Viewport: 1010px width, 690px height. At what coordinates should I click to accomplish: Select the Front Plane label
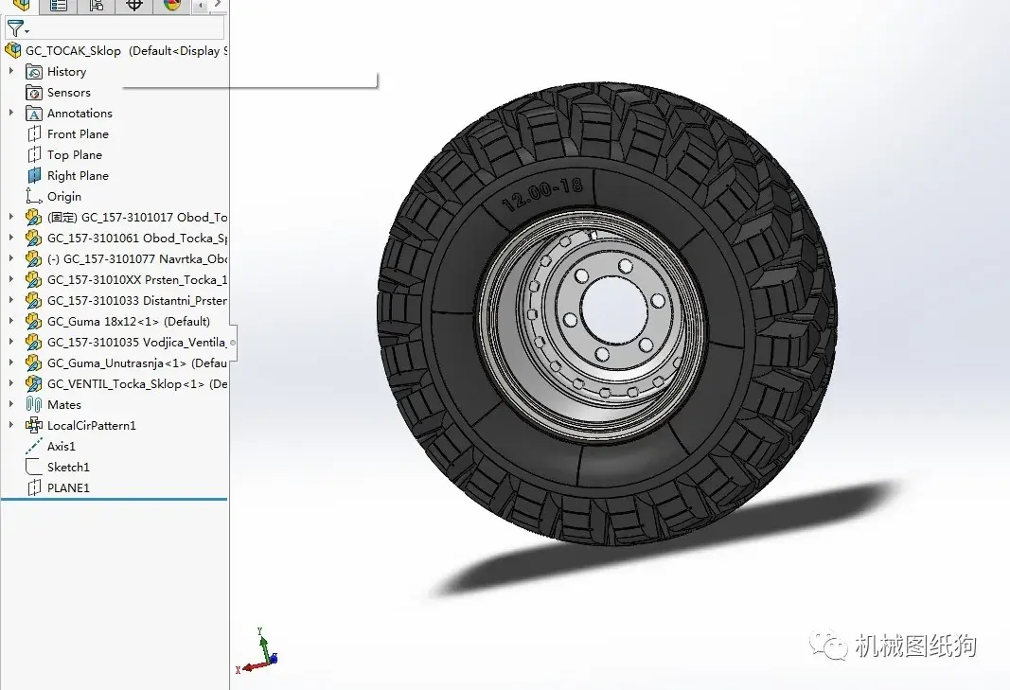(x=78, y=134)
